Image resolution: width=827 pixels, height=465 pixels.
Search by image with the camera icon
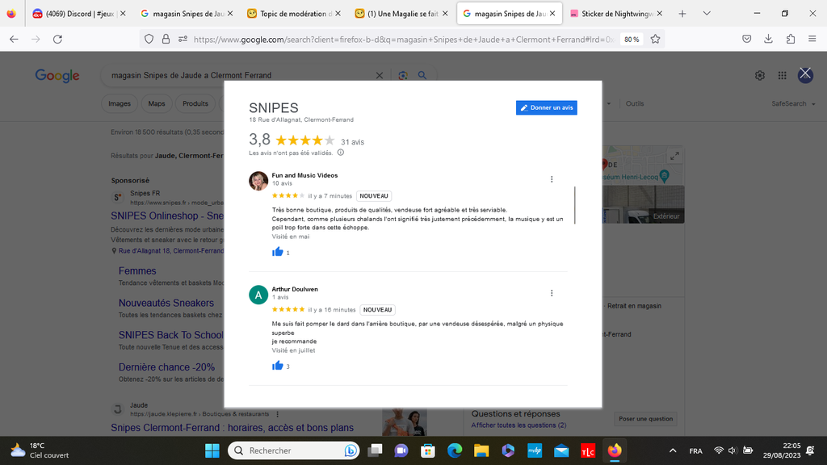(x=403, y=75)
